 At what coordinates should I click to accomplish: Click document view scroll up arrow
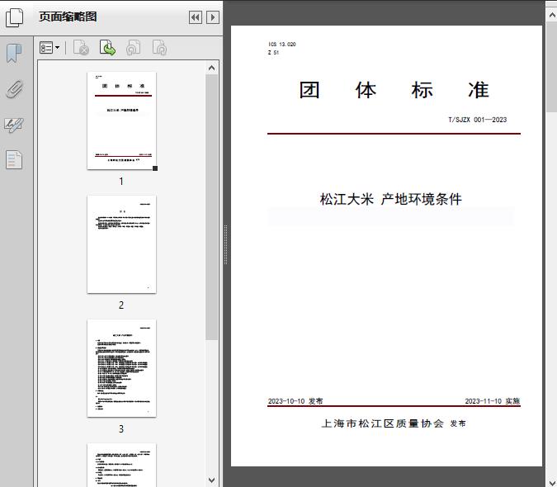(552, 15)
